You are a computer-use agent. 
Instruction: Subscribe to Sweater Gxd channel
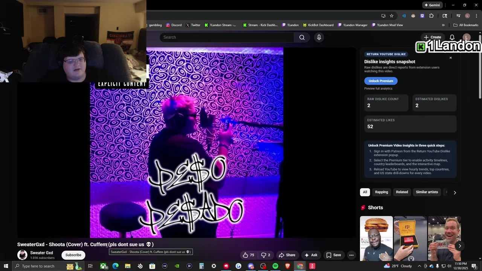73,255
